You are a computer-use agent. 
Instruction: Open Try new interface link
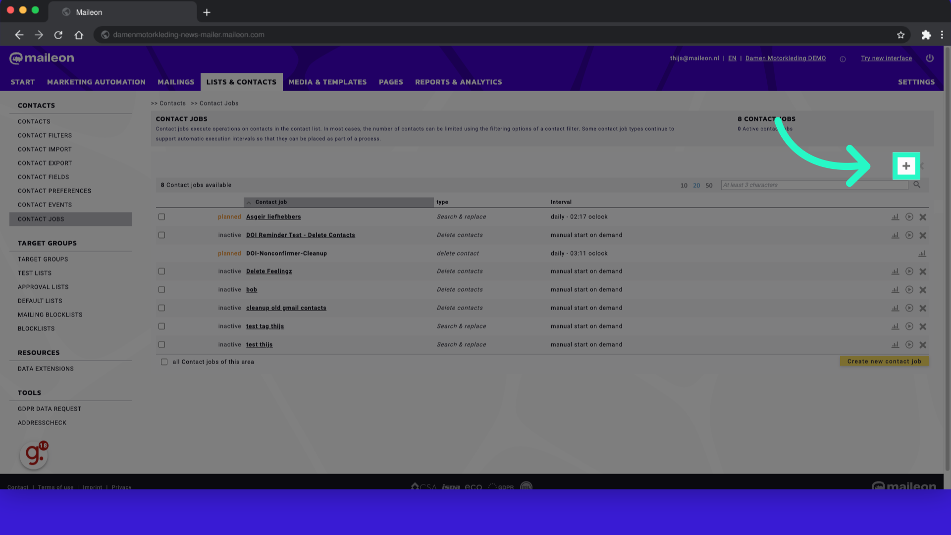(886, 58)
